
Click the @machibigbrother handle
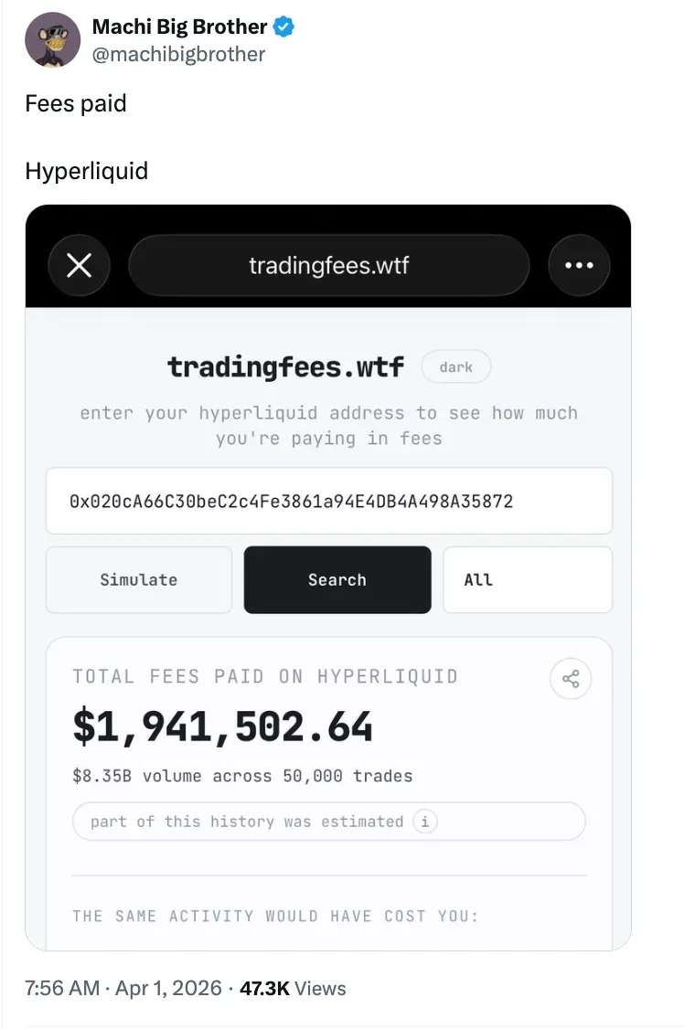click(178, 54)
